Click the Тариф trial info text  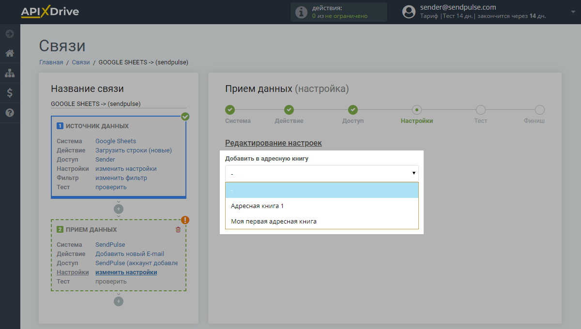483,16
